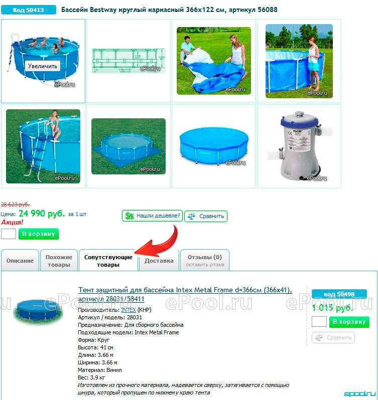The height and width of the screenshot is (400, 378).
Task: Click quantity field next to main В корзину
Action: tap(9, 234)
